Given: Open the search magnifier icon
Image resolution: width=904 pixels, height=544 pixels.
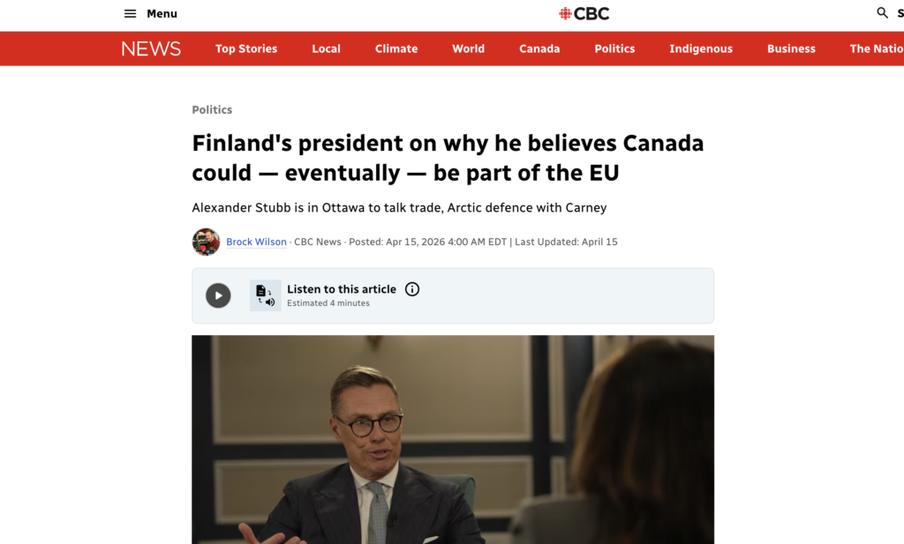Looking at the screenshot, I should click(x=882, y=13).
